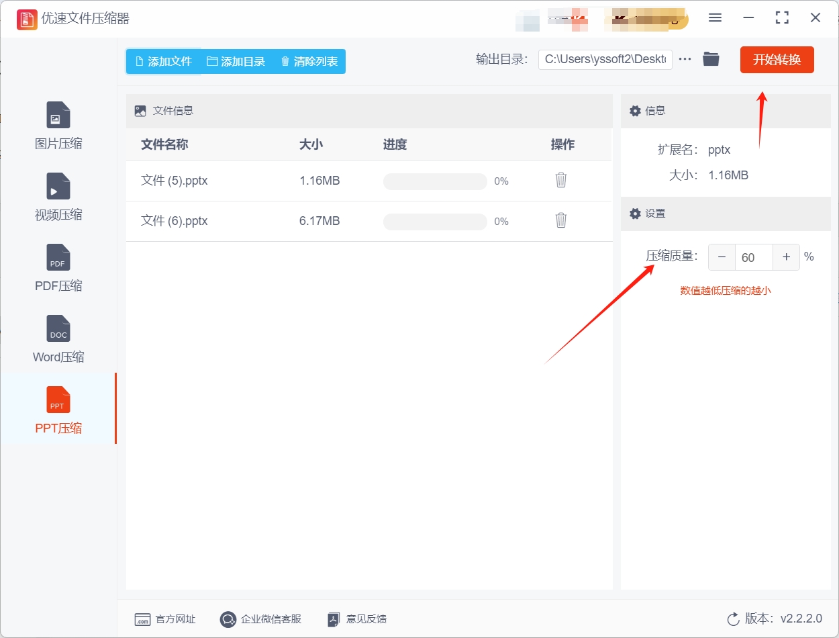Click the 扩展名 value pptx
839x638 pixels.
[x=719, y=150]
